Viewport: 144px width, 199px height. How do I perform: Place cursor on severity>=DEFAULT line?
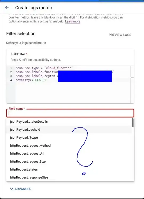click(x=31, y=80)
